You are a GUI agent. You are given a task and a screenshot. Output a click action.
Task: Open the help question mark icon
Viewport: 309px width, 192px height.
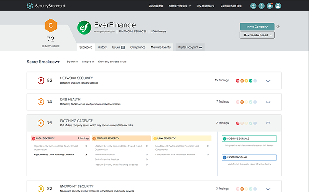[x=261, y=6]
